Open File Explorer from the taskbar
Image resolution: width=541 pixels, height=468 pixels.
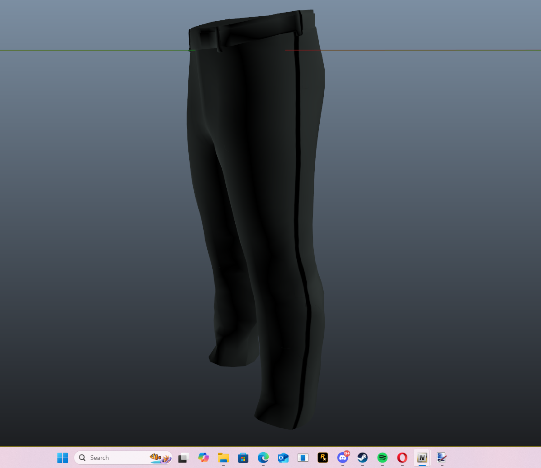[223, 458]
